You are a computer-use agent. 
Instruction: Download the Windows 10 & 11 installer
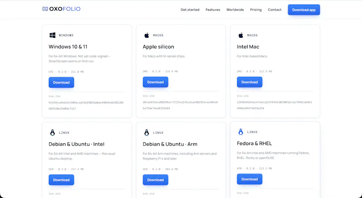tap(62, 82)
